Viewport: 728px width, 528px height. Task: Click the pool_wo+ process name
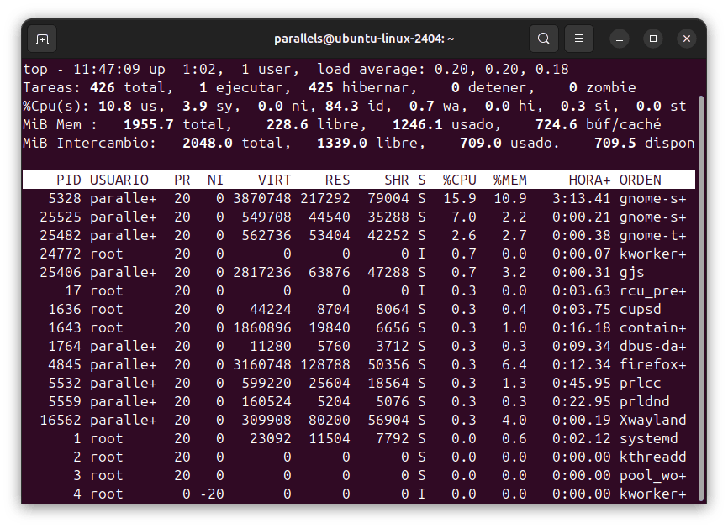(653, 476)
